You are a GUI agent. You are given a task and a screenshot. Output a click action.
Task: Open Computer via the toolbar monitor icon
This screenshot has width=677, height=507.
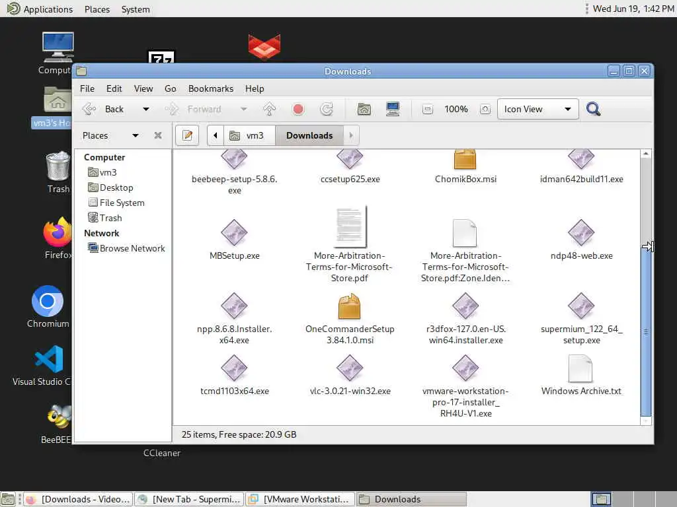coord(393,109)
